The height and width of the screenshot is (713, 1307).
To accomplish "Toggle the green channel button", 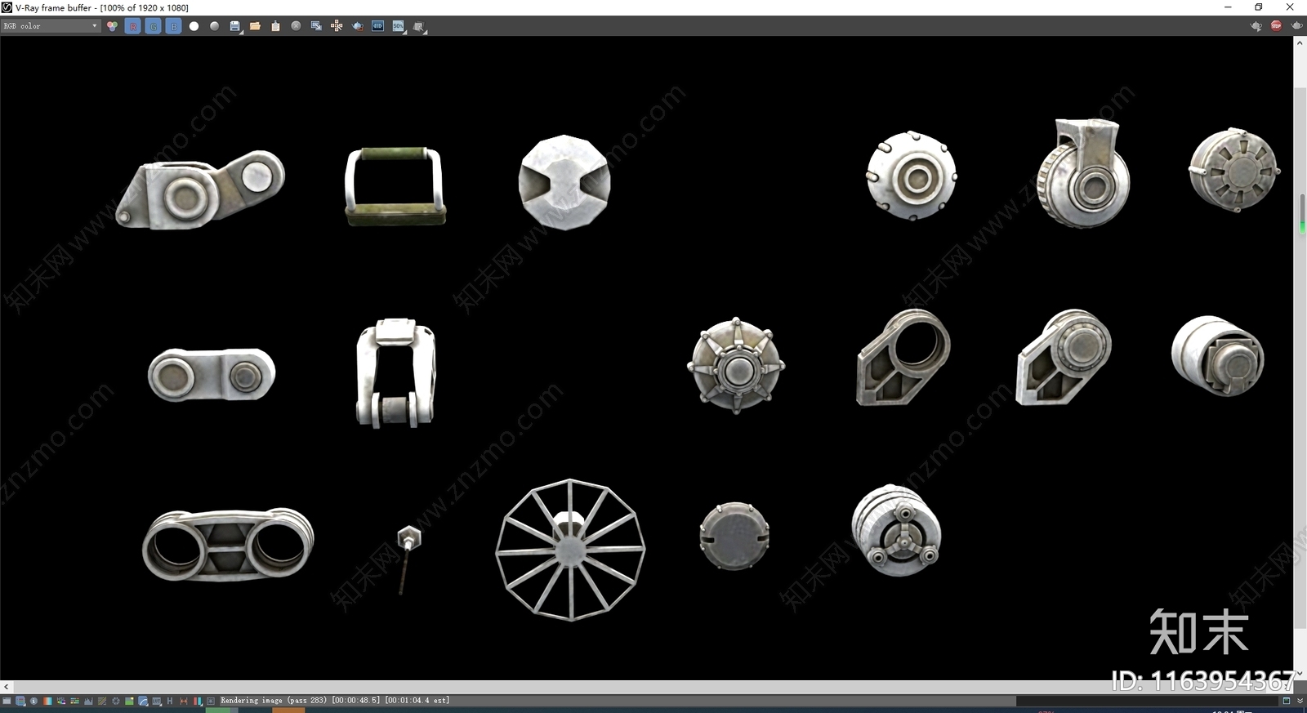I will (153, 26).
